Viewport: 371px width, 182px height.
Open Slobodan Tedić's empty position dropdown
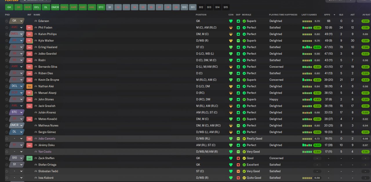click(17, 171)
